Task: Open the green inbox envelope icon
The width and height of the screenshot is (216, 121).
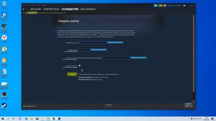Action: 161,5
